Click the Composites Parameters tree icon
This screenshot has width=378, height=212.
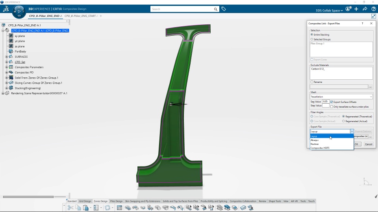[x=11, y=67]
